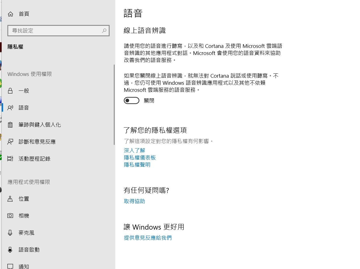This screenshot has width=360, height=269.
Task: Click the sidebar vertical scrollbar
Action: tap(114, 105)
